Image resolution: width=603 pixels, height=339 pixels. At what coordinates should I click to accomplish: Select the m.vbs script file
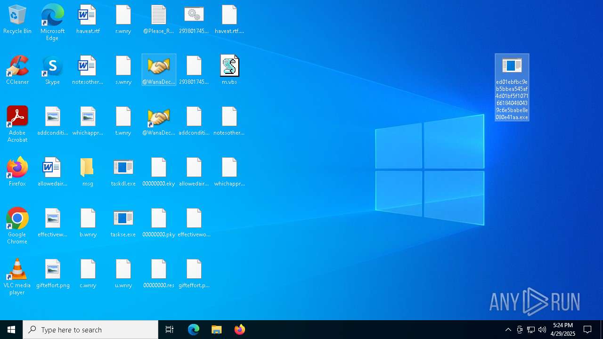229,71
